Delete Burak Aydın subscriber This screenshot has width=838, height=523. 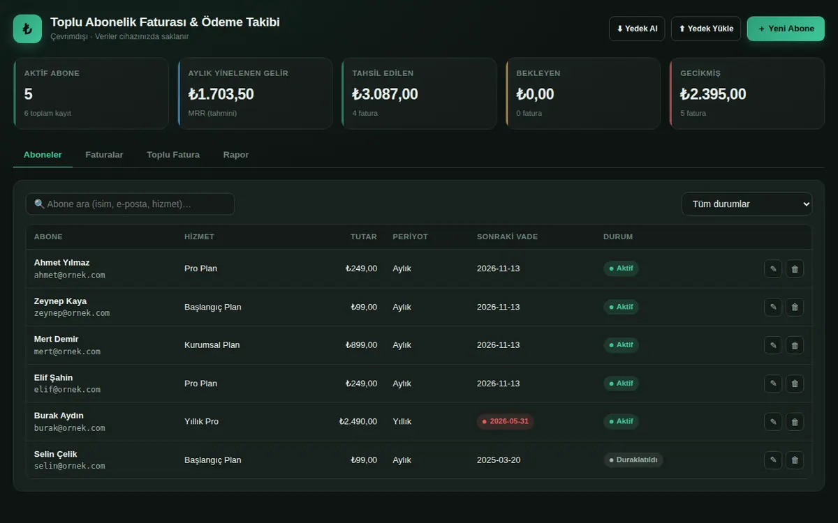point(795,422)
